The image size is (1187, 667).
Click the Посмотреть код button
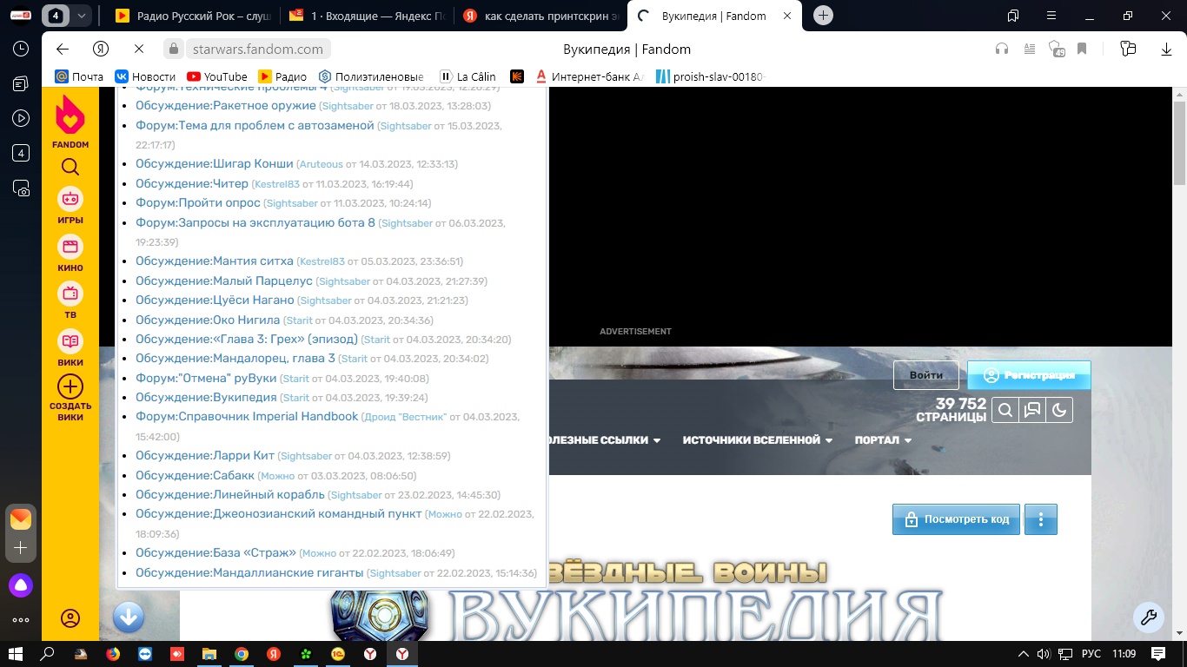[956, 519]
